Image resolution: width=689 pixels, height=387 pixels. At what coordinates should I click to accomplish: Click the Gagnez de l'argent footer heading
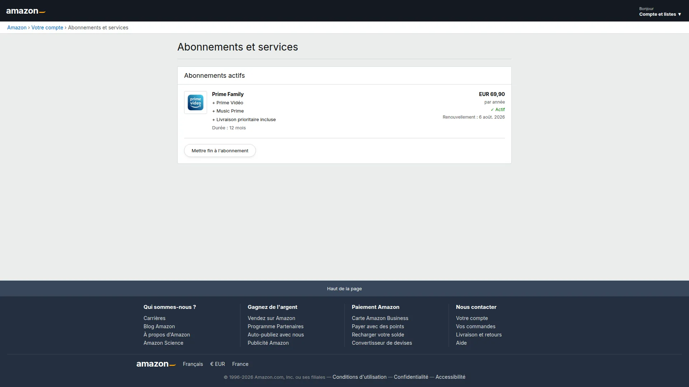pos(272,307)
